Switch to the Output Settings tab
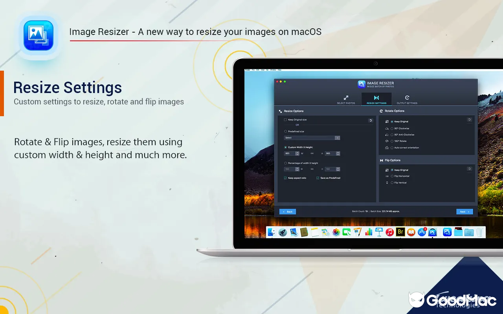The width and height of the screenshot is (503, 314). click(407, 97)
